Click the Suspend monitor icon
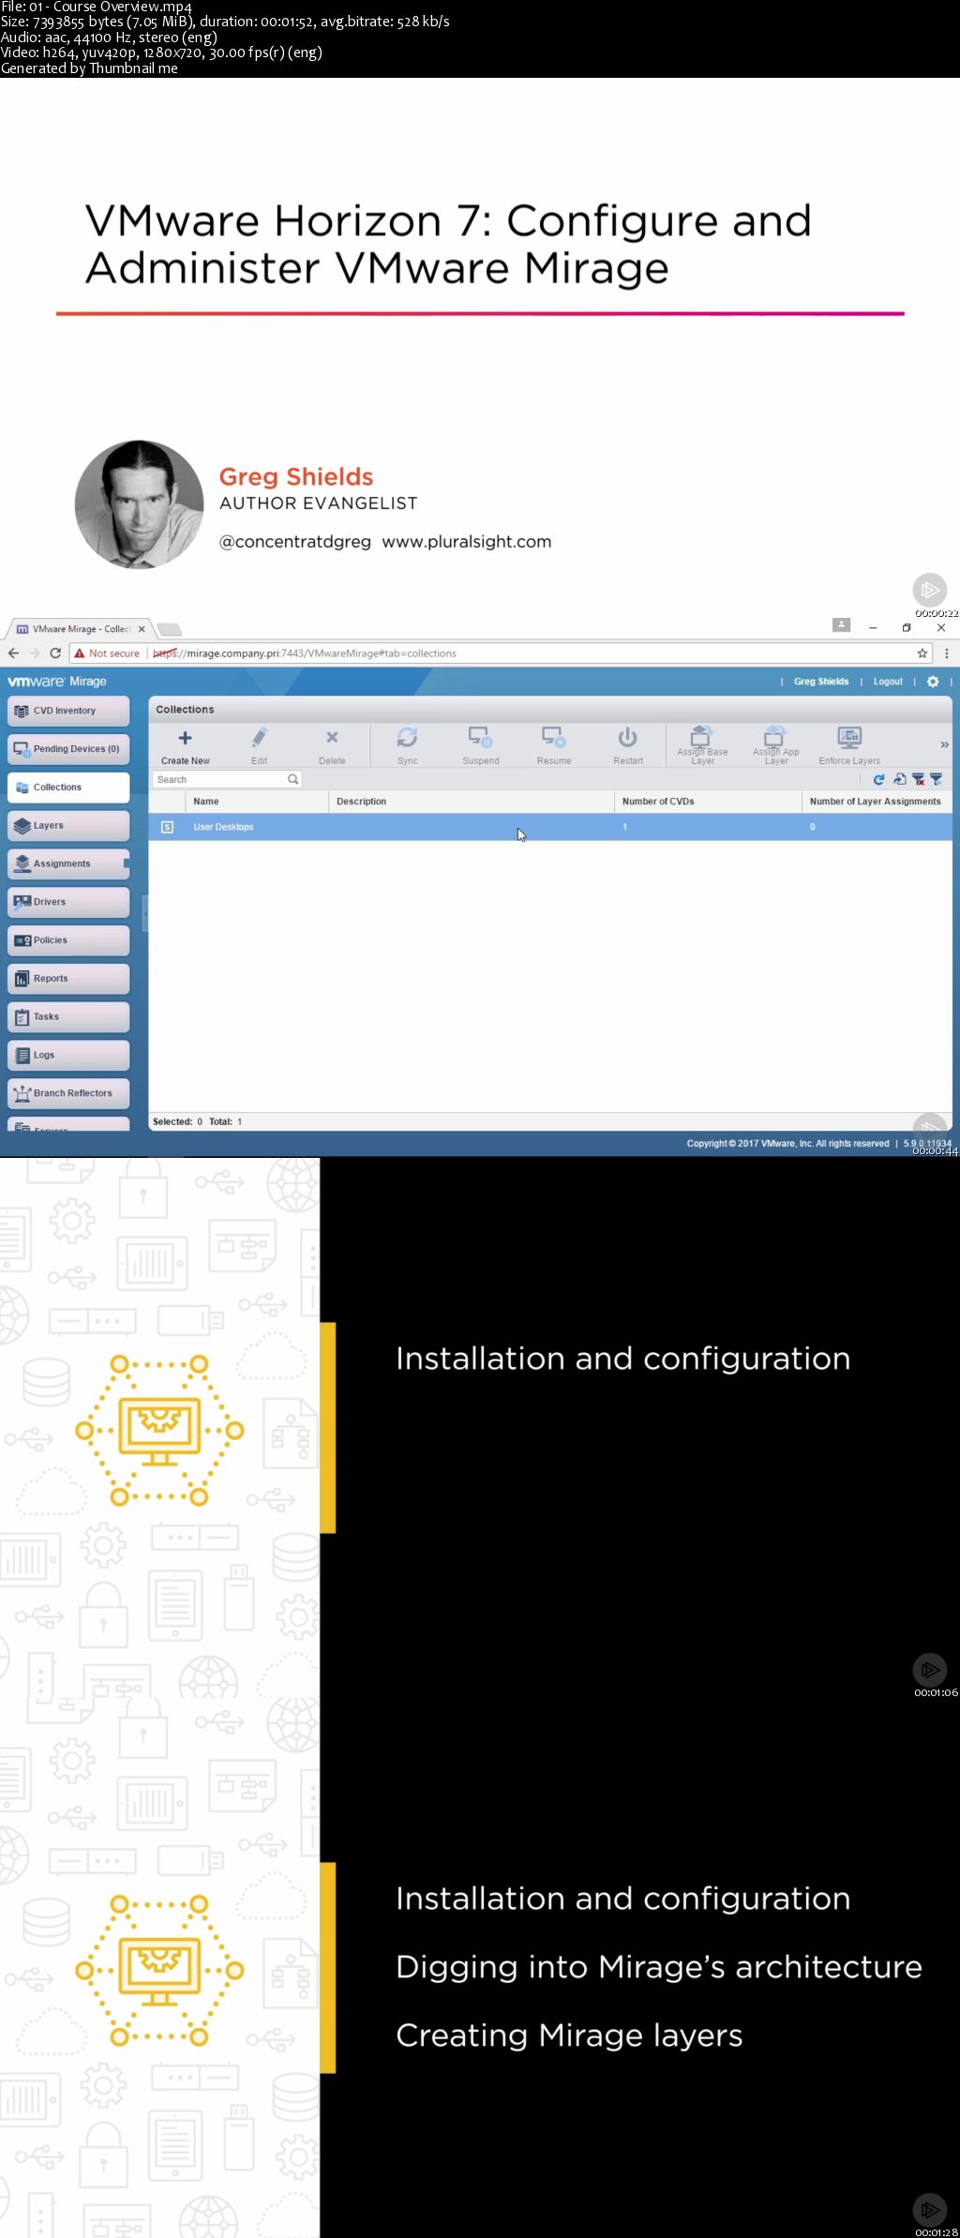 click(x=481, y=738)
